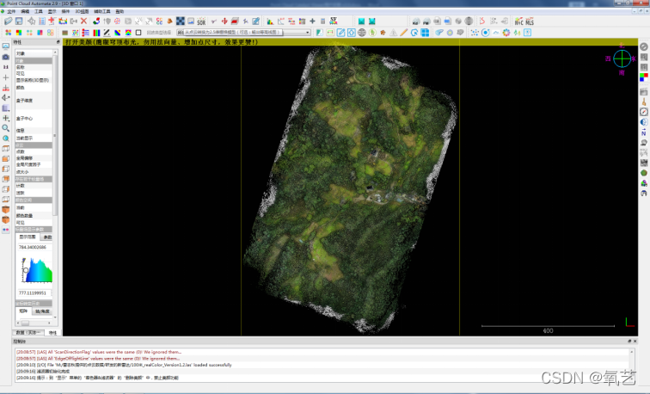650x394 pixels.
Task: Click the 784.34002686 value field
Action: [34, 247]
